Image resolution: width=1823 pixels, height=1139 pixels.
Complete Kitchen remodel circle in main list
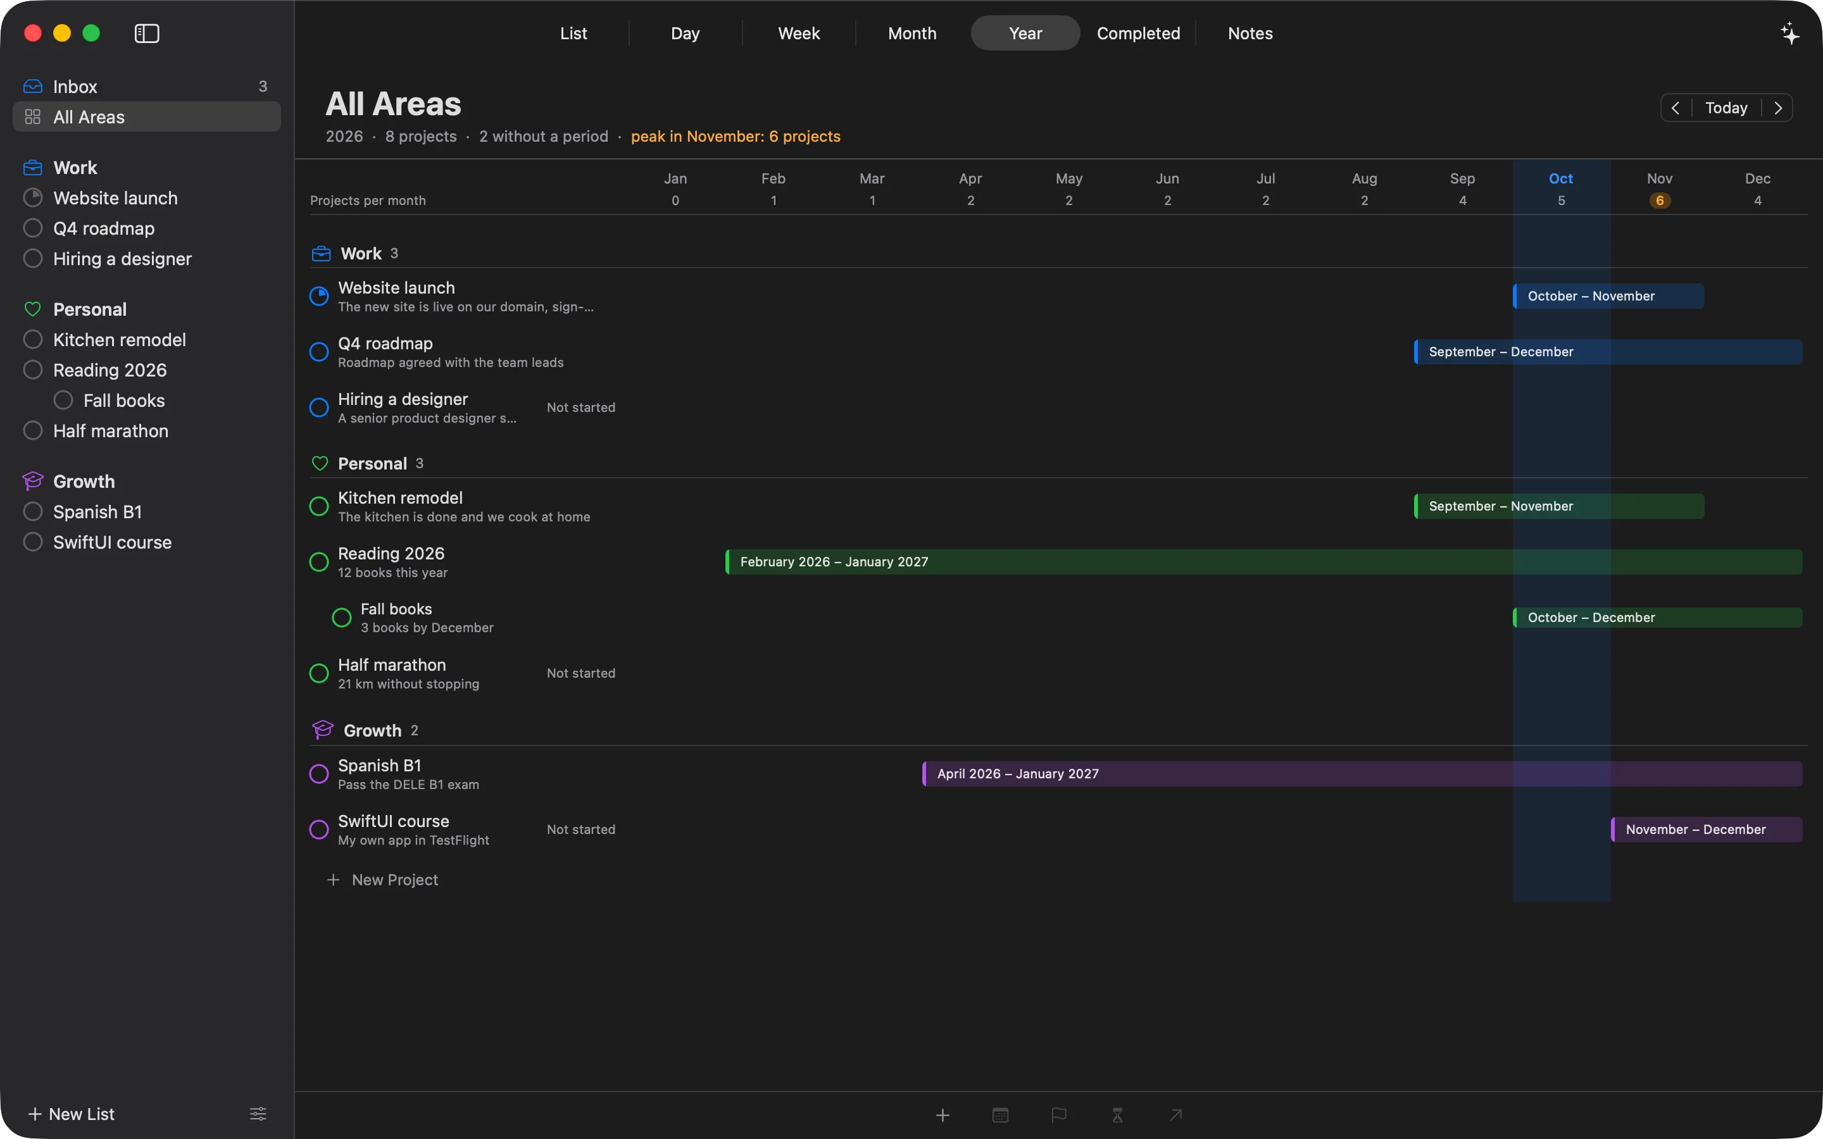coord(320,506)
